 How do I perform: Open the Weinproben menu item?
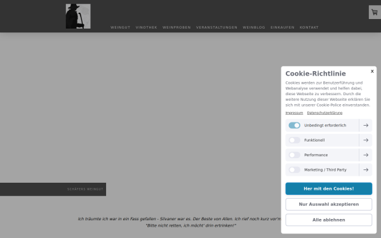177,27
